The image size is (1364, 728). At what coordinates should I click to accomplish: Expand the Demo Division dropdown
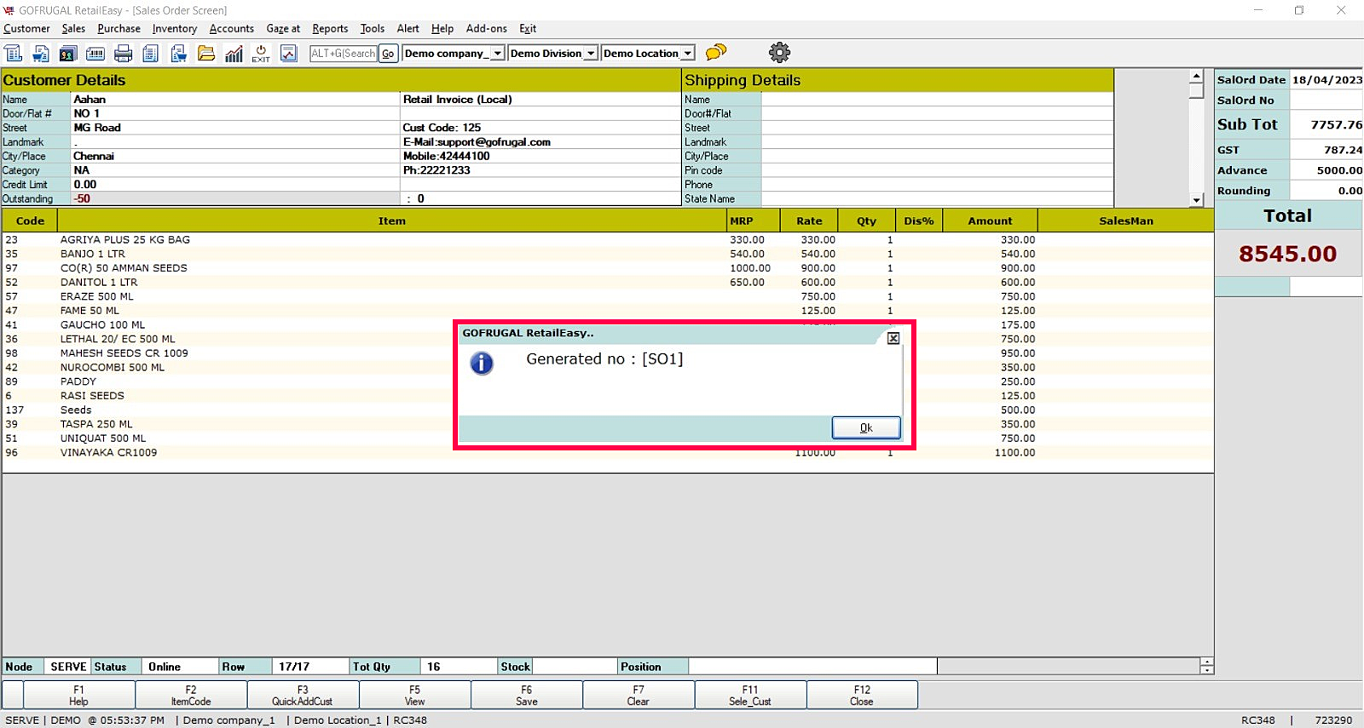[x=590, y=54]
